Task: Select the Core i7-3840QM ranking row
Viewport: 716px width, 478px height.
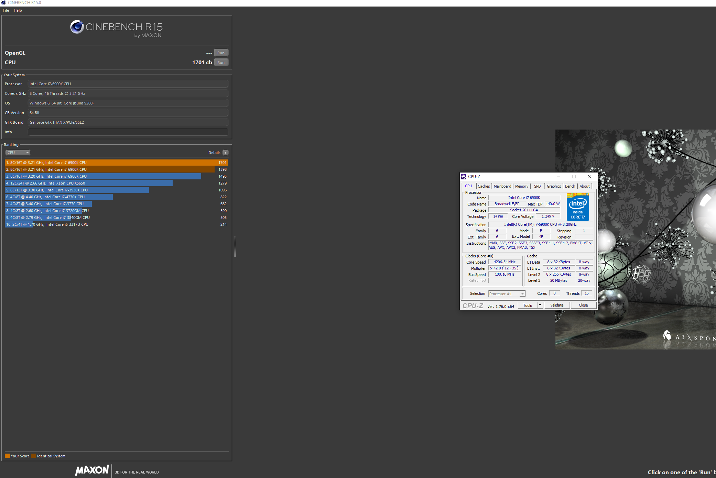Action: tap(117, 218)
